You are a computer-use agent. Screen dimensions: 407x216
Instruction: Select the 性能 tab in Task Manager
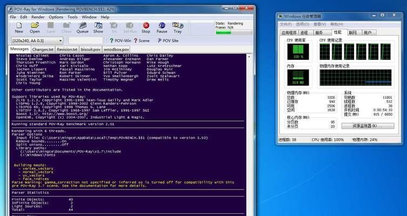click(x=338, y=32)
